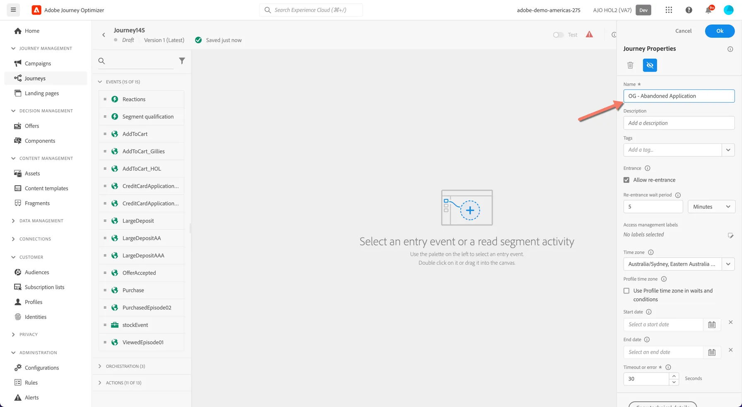Image resolution: width=742 pixels, height=407 pixels.
Task: Clear the End date value
Action: 730,350
